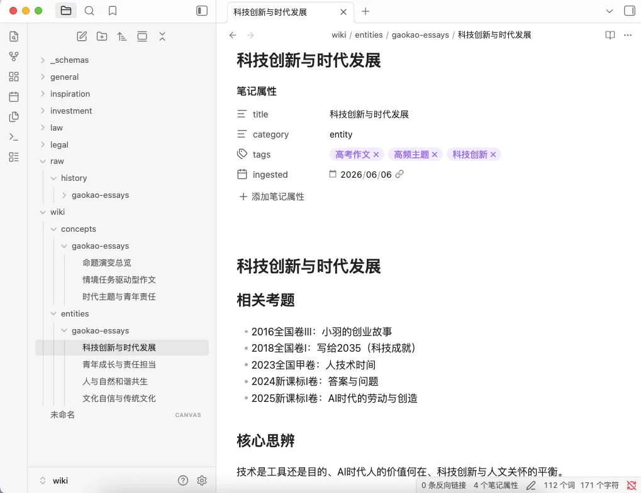This screenshot has width=641, height=493.
Task: Open the search magnifier icon
Action: point(89,11)
